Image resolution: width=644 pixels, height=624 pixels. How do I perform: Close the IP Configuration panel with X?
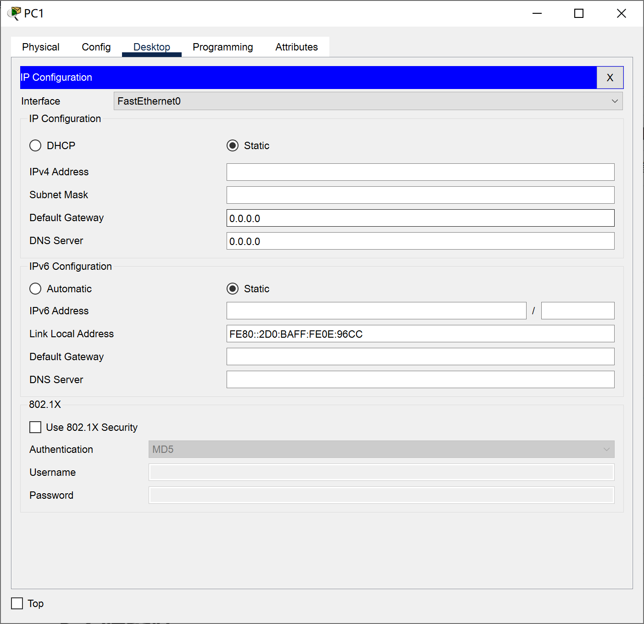610,78
